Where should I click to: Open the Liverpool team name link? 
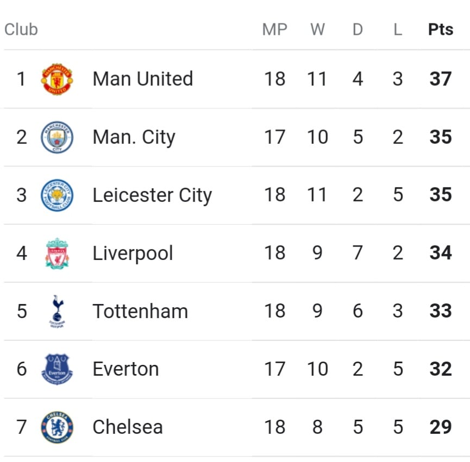[x=133, y=254]
